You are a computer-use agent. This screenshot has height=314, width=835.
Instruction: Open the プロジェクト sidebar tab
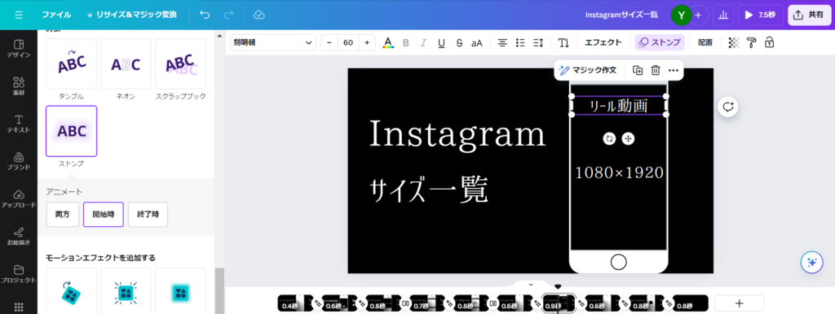pyautogui.click(x=19, y=273)
